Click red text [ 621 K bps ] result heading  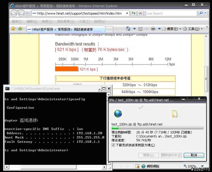67,49
